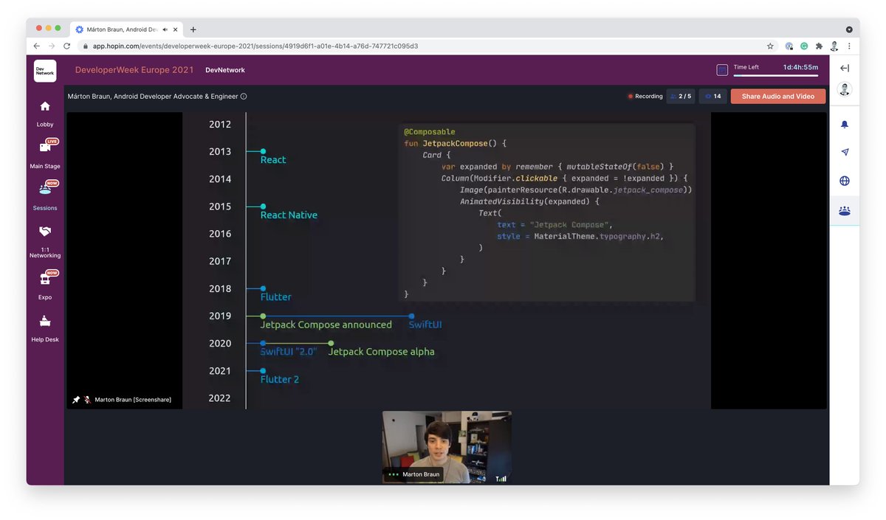The height and width of the screenshot is (520, 886).
Task: Click the browser back arrow
Action: (37, 46)
